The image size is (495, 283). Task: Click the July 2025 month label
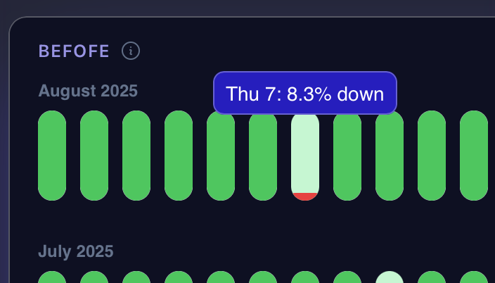(76, 251)
